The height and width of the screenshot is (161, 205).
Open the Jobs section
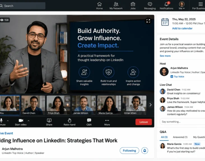[x=133, y=6]
